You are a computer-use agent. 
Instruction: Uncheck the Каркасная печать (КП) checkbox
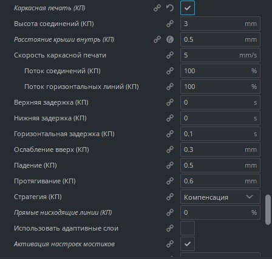click(x=188, y=8)
